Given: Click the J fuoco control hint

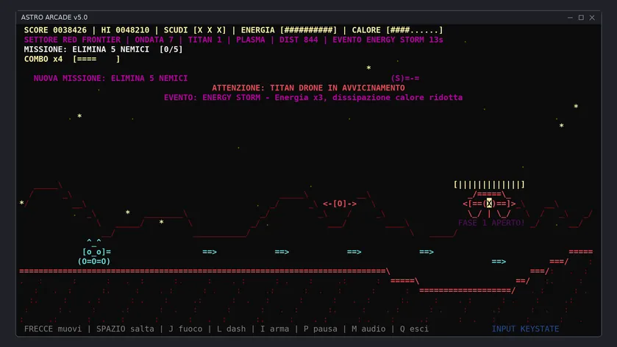Looking at the screenshot, I should pyautogui.click(x=185, y=329).
